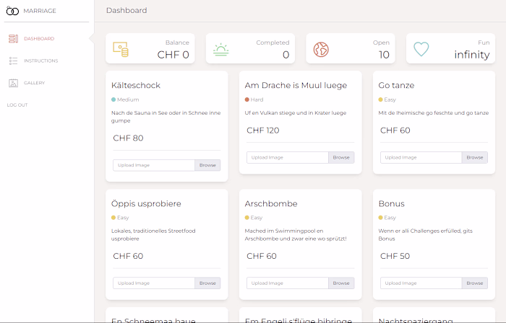The width and height of the screenshot is (506, 323).
Task: Click Upload Image field under Arschbombe
Action: point(288,283)
